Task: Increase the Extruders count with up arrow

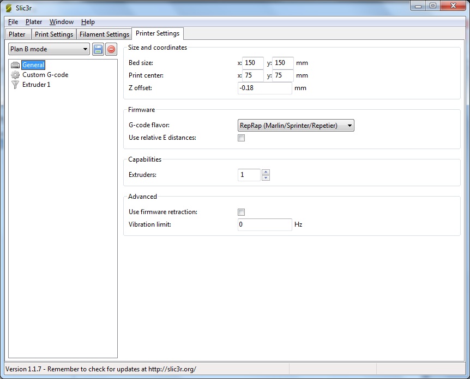Action: 266,172
